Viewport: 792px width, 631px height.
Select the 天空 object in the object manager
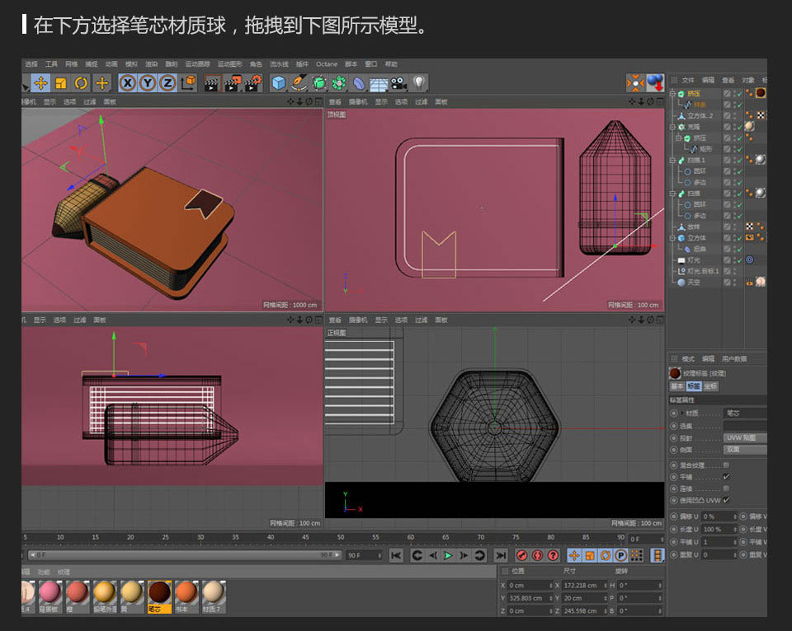pos(691,282)
